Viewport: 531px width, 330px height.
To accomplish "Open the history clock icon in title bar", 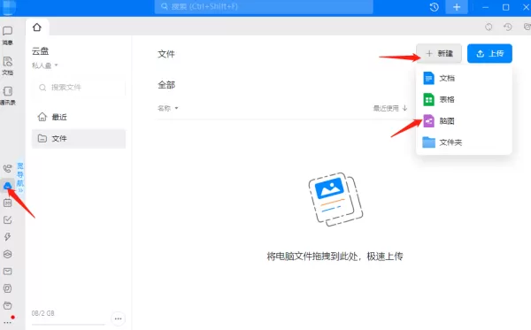I will coord(435,7).
